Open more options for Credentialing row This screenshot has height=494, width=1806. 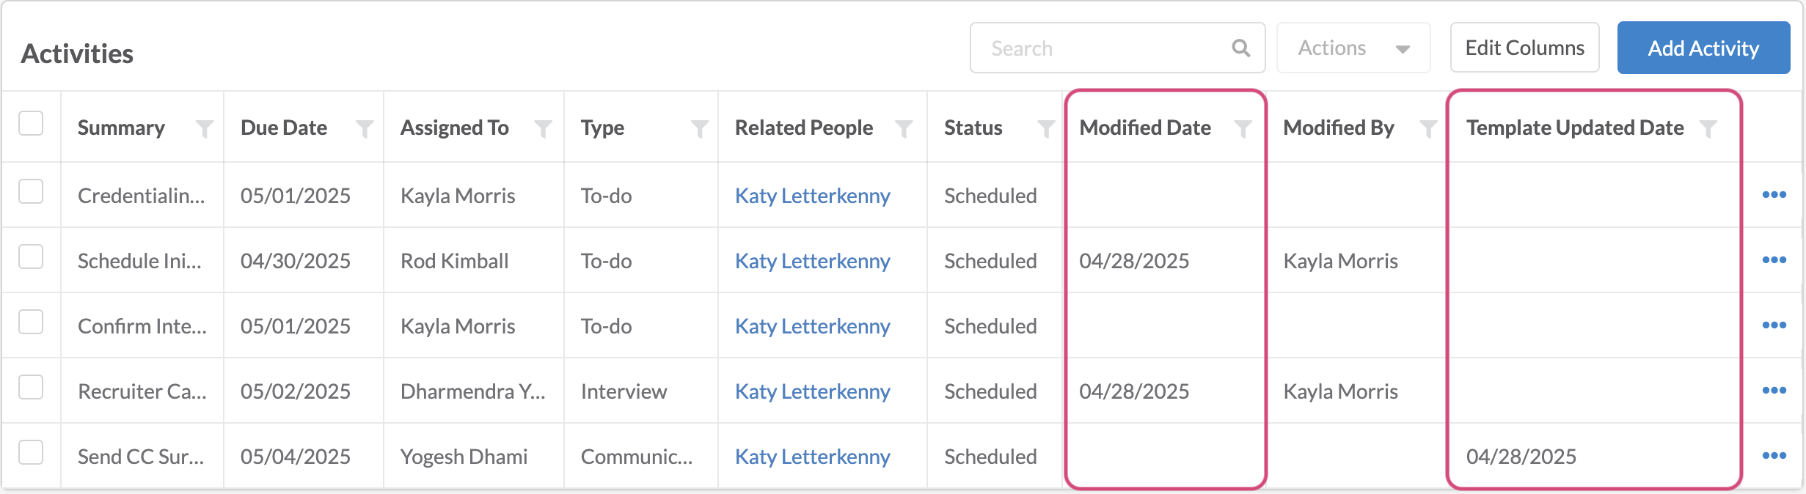pos(1774,195)
